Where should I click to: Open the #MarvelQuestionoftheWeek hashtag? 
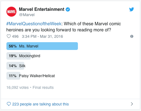34,24
